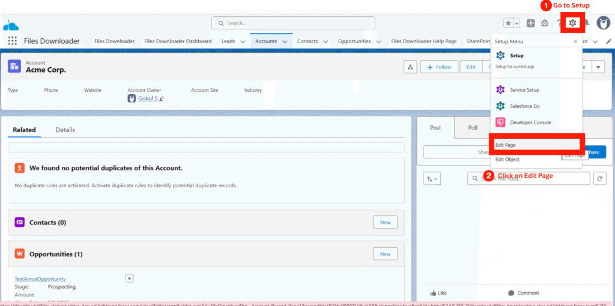Expand the Accounts tab dropdown chevron
Viewport: 615px width, 306px height.
[284, 41]
